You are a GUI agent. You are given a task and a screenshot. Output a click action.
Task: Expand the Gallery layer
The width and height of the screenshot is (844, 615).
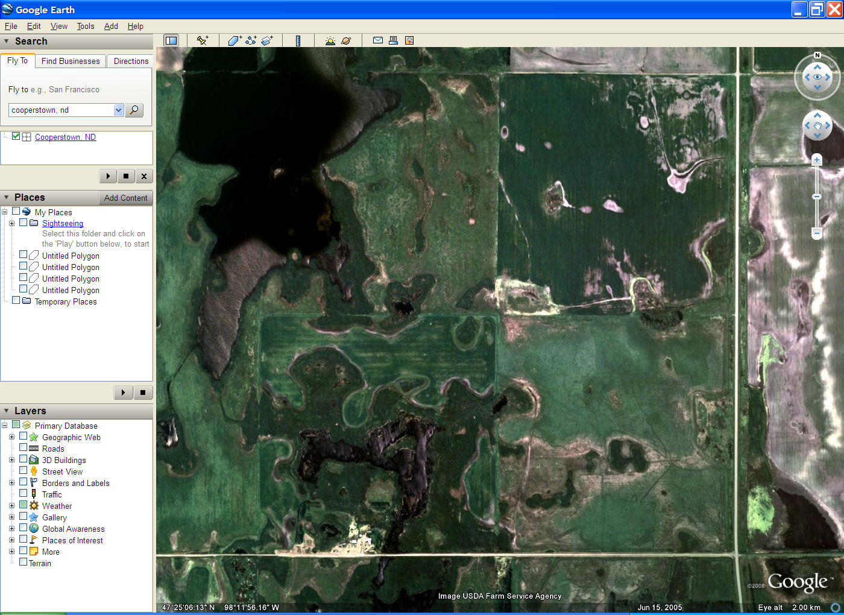point(11,517)
